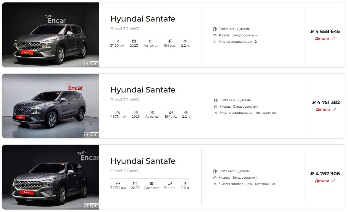Click the calendar icon in the 48754 км listing
348x212 pixels.
tap(136, 112)
